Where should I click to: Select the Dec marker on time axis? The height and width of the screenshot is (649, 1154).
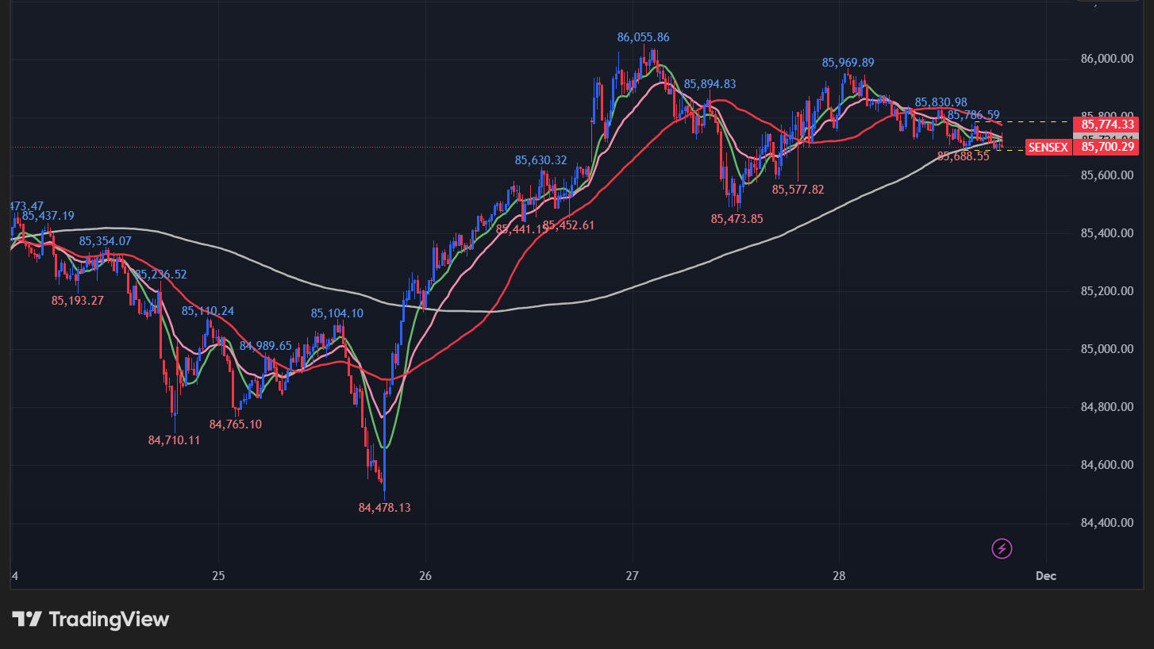tap(1046, 575)
